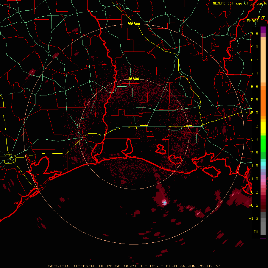268x268 pixels.
Task: Click the -0.5 scale label
Action: [x=253, y=205]
